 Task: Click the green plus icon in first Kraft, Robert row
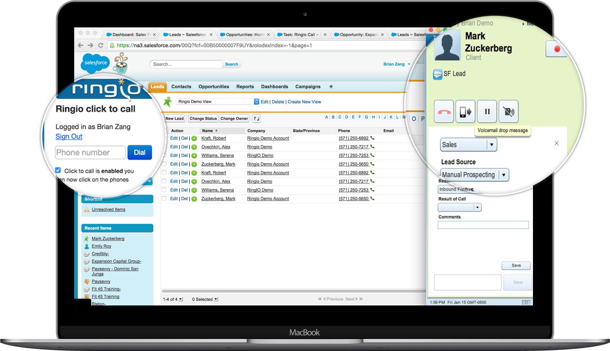pos(194,138)
